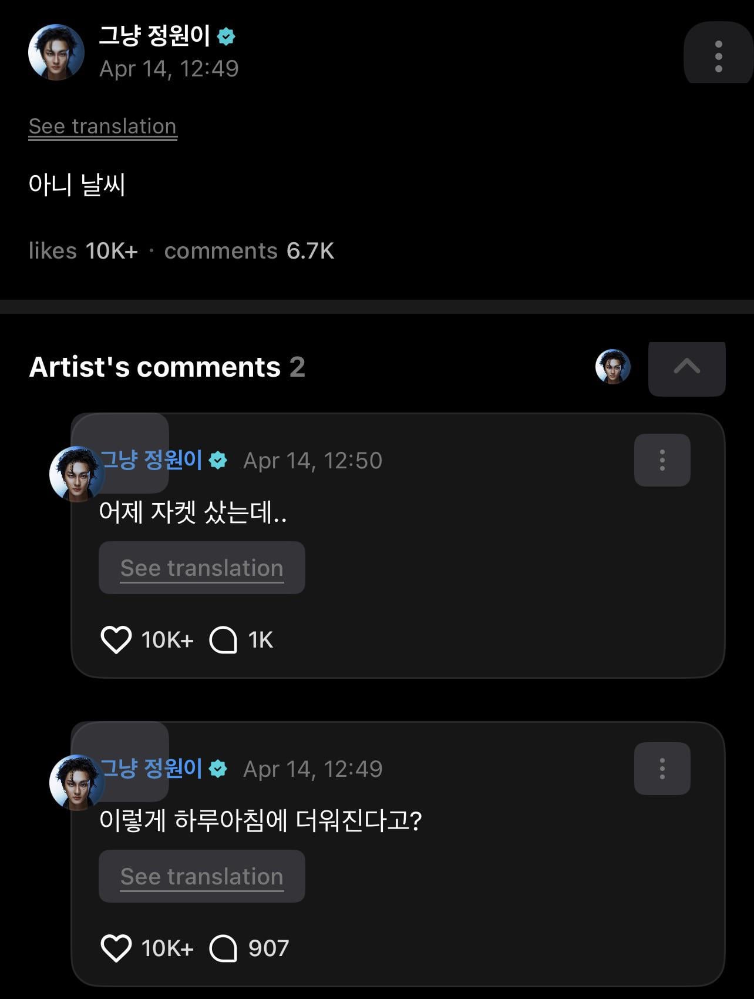Open the avatar on the 12:50 comment
This screenshot has height=999, width=754.
[x=76, y=474]
